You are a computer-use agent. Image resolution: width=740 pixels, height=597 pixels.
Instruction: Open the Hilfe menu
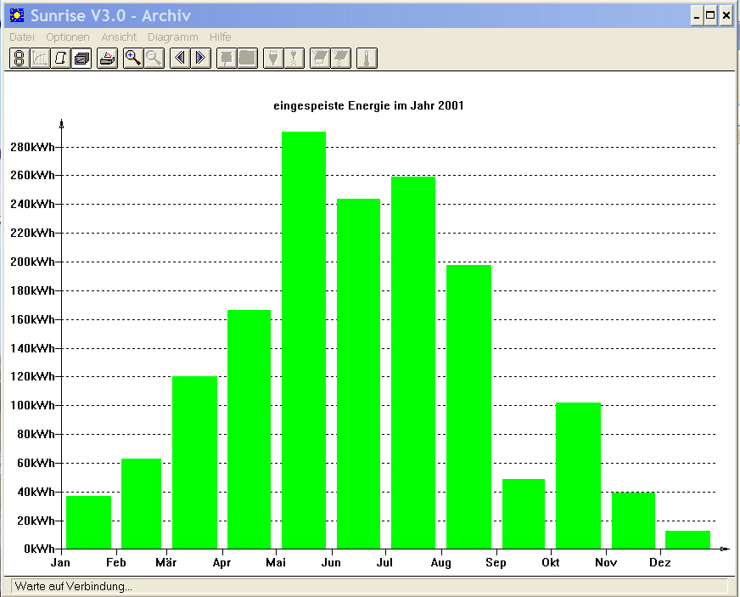pyautogui.click(x=221, y=37)
